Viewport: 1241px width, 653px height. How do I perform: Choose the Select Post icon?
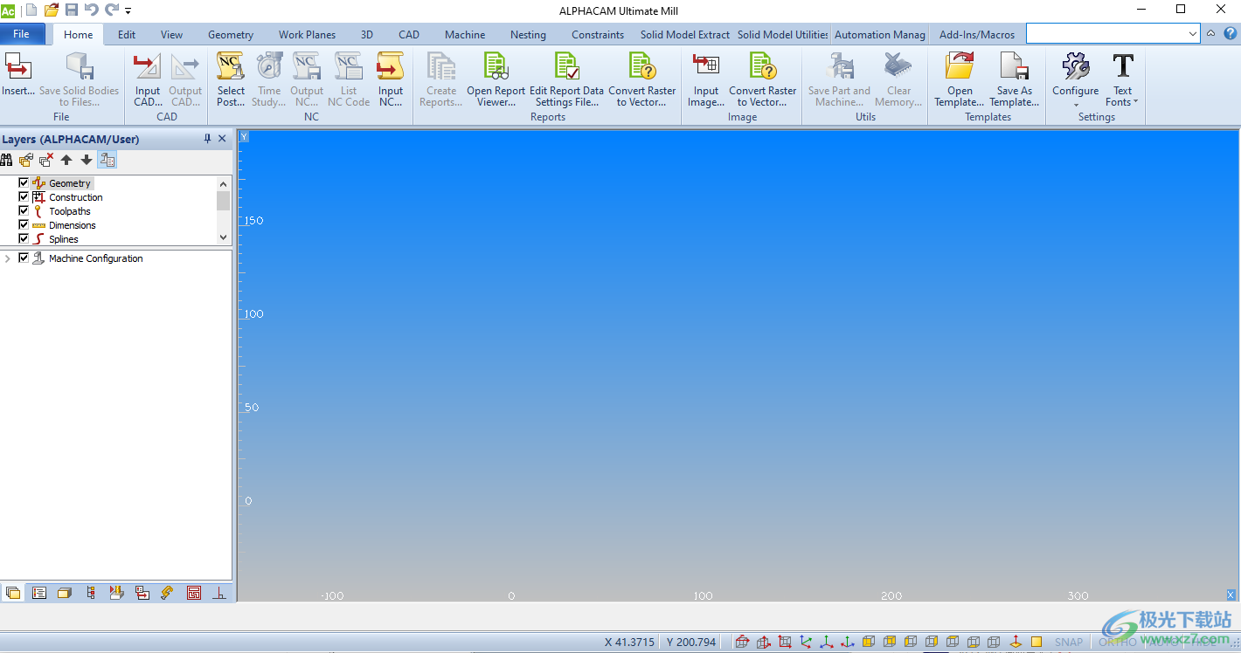tap(231, 79)
